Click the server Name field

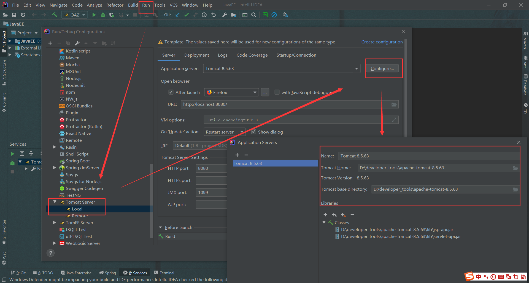429,156
